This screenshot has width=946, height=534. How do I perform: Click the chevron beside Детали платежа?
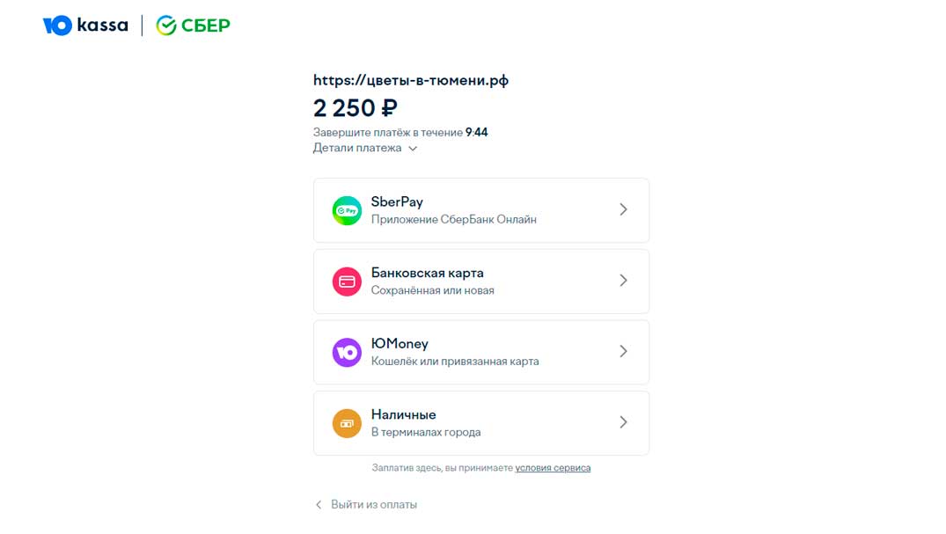413,149
